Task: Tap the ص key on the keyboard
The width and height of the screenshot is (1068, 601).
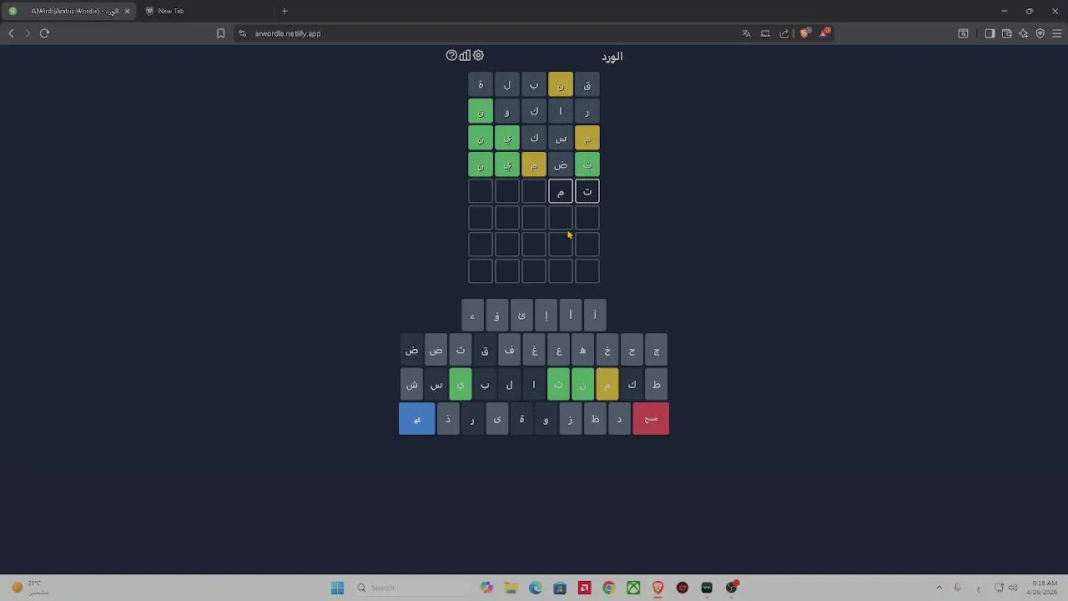Action: click(x=436, y=351)
